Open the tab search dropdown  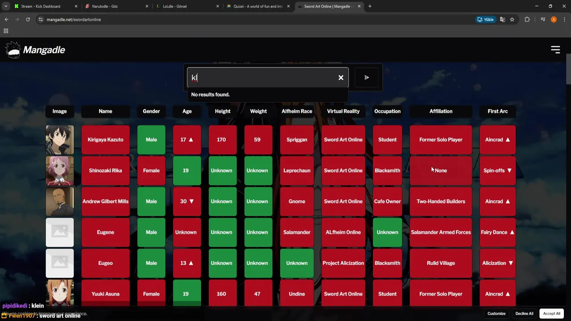(x=5, y=6)
